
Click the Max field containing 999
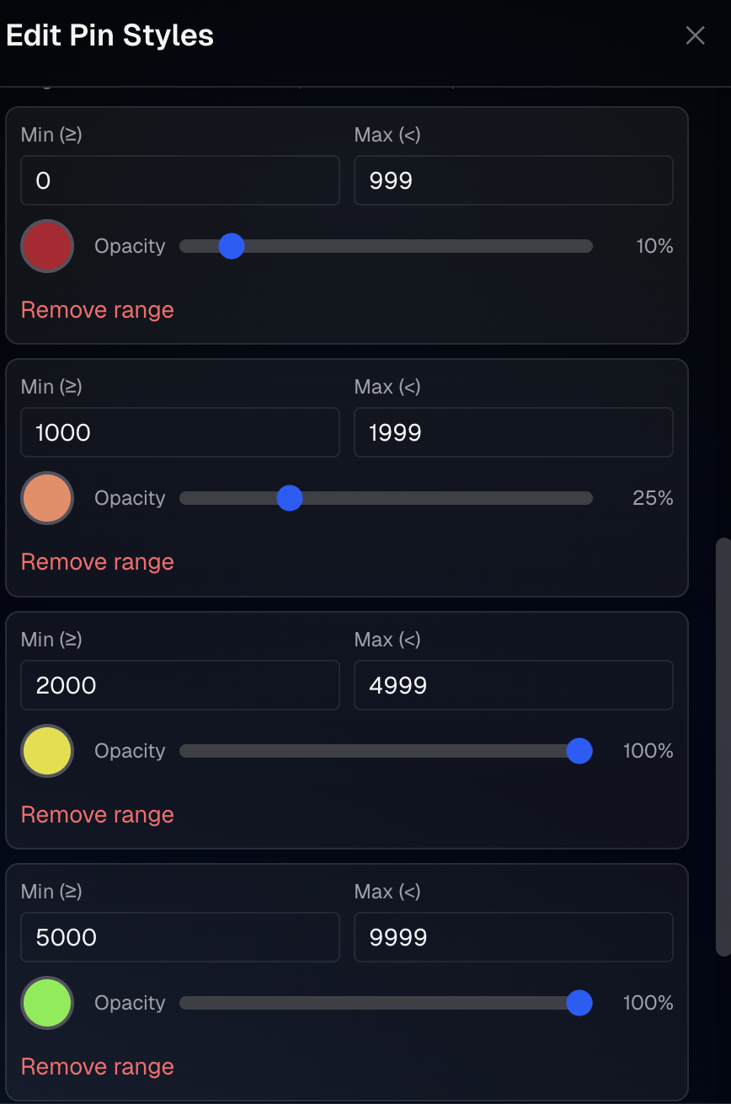click(513, 180)
